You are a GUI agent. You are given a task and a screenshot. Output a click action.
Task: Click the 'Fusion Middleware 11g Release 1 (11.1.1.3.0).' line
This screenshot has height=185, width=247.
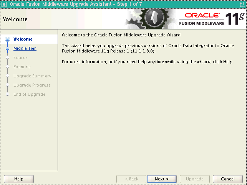[109, 51]
